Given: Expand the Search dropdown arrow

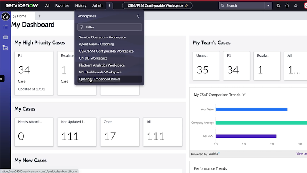Looking at the screenshot, I should 268,6.
